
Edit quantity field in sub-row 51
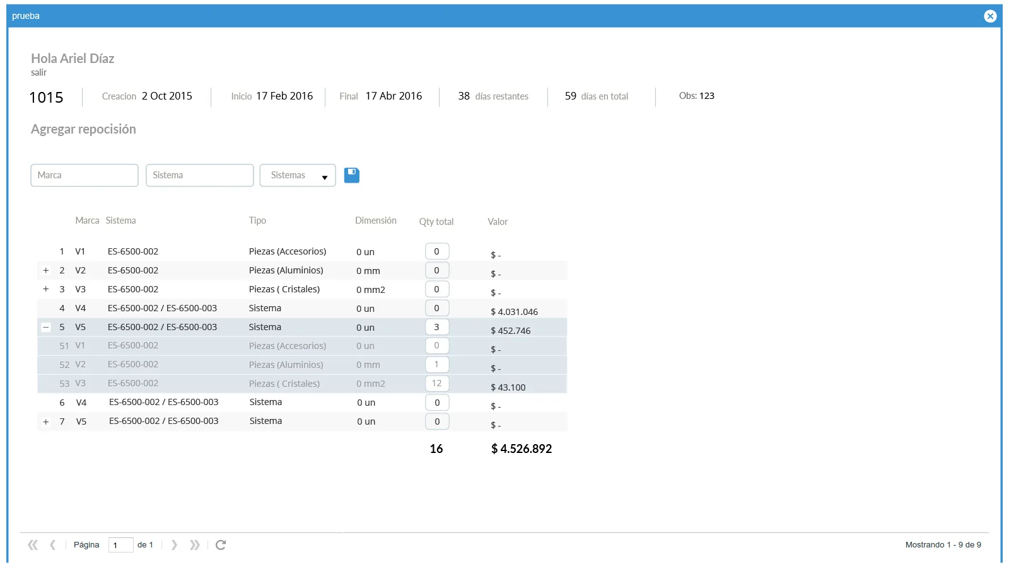pos(437,346)
